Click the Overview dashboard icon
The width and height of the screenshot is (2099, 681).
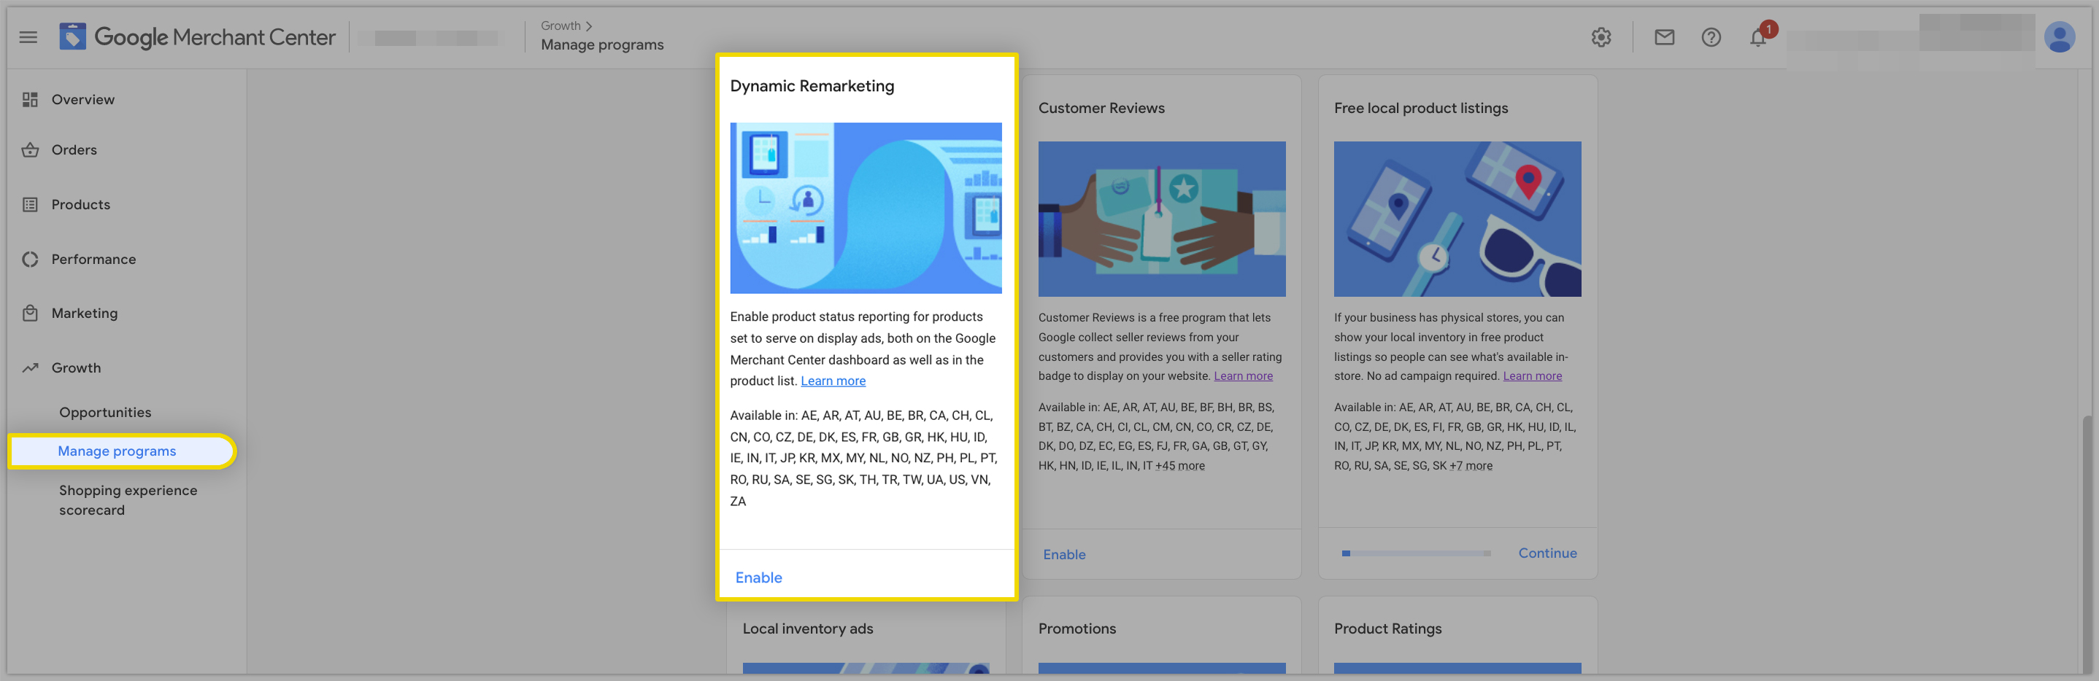point(30,99)
